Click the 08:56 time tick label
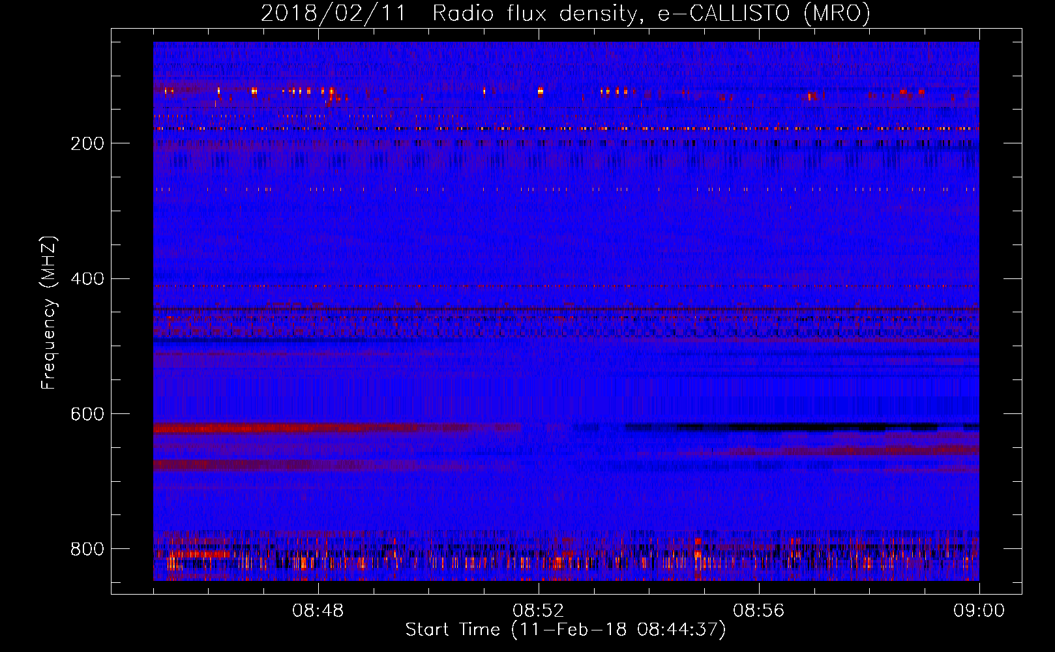 [759, 611]
